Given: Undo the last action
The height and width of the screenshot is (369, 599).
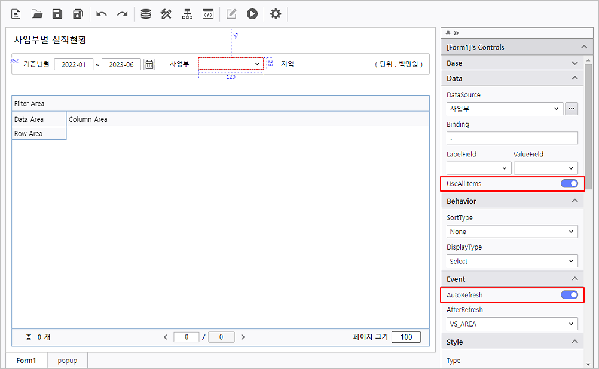Looking at the screenshot, I should [x=102, y=14].
